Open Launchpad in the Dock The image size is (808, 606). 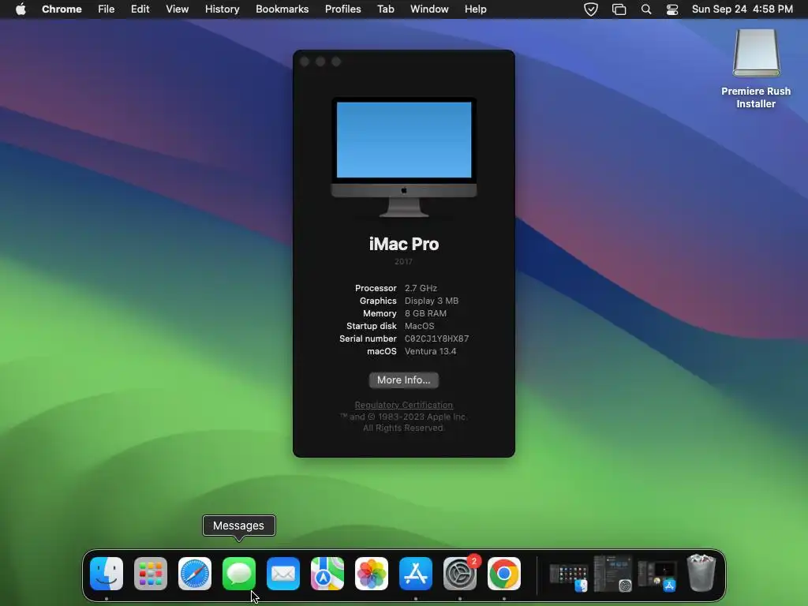tap(151, 574)
